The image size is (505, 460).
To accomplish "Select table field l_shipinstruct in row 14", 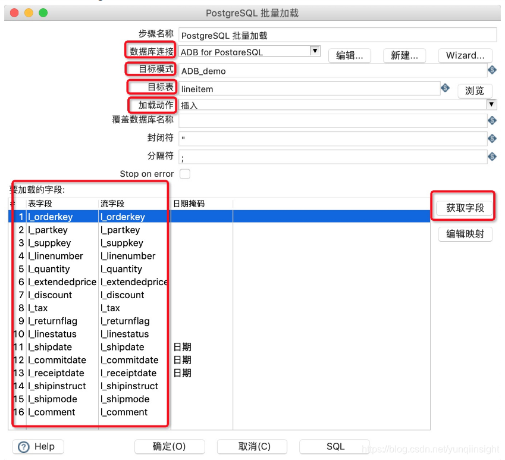I will point(57,386).
